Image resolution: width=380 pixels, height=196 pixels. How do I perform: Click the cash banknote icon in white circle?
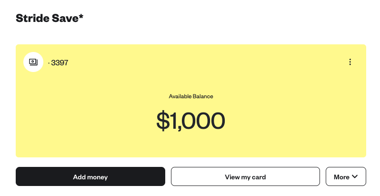[33, 62]
